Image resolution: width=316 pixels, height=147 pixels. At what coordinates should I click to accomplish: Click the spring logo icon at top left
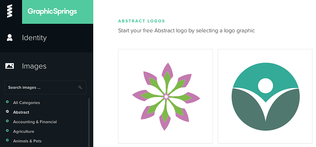tap(9, 11)
